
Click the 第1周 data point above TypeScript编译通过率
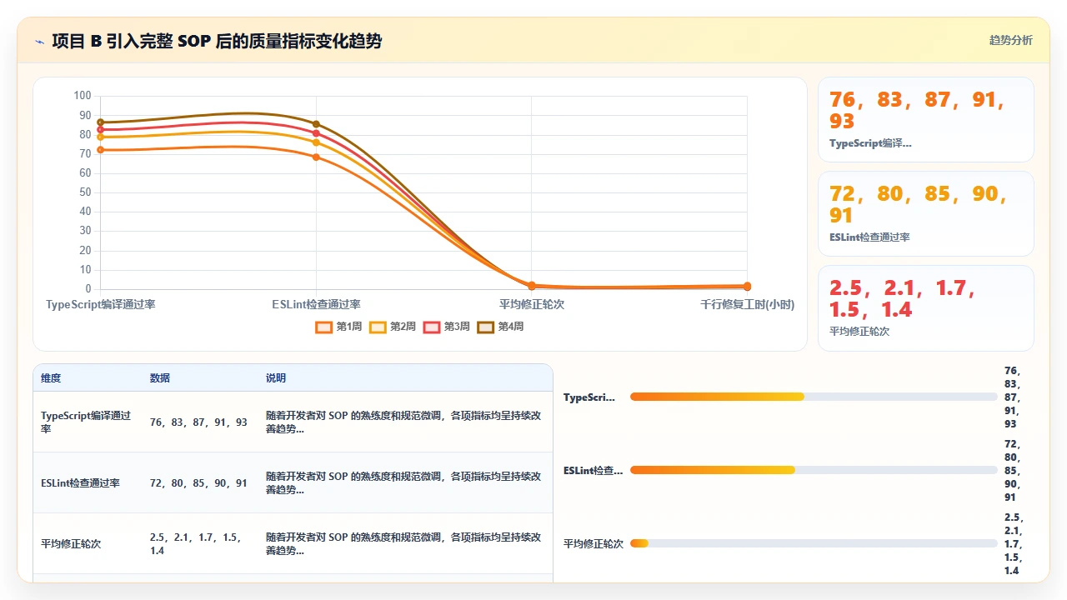tap(100, 150)
